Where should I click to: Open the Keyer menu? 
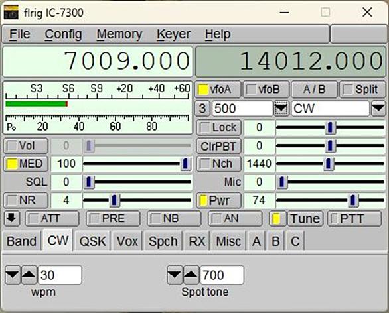pos(174,34)
